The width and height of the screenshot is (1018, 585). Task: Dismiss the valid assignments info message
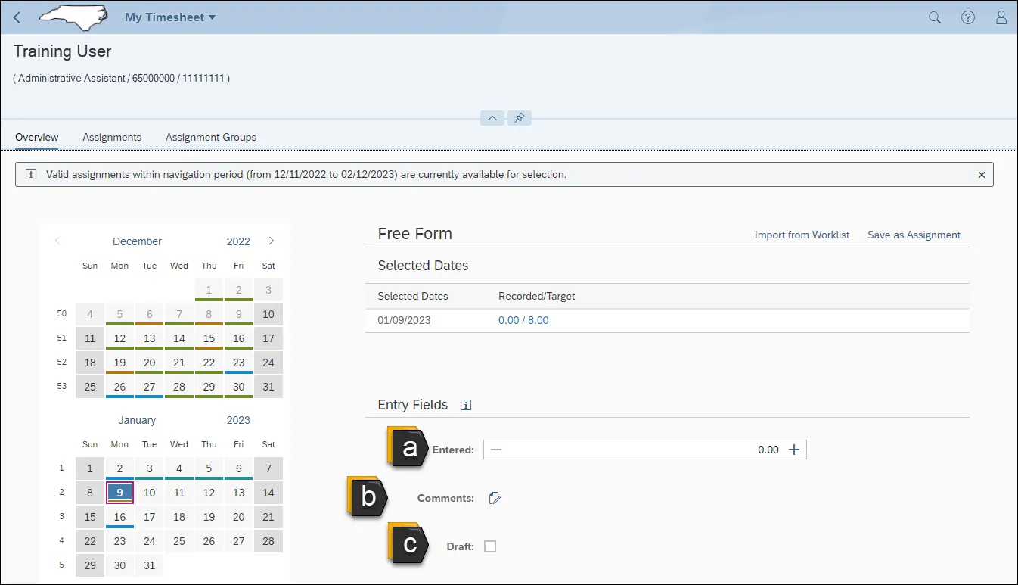[x=982, y=175]
